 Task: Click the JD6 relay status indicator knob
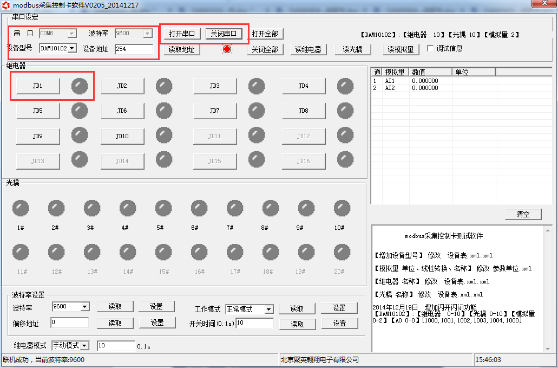coord(164,111)
